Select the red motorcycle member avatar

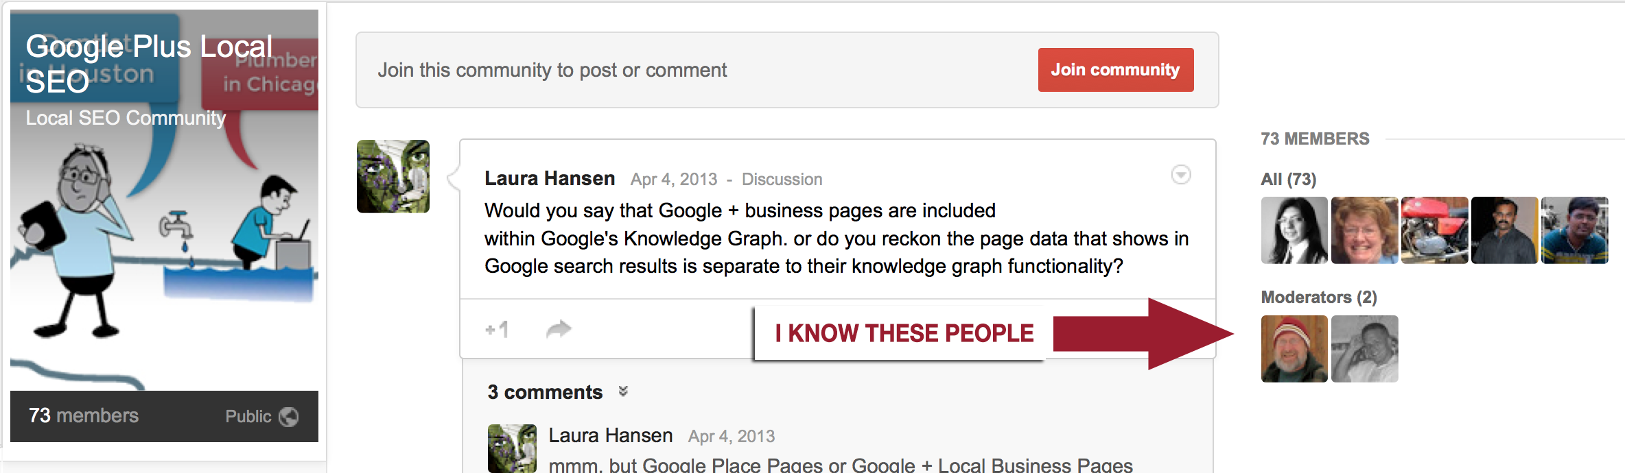pyautogui.click(x=1434, y=230)
